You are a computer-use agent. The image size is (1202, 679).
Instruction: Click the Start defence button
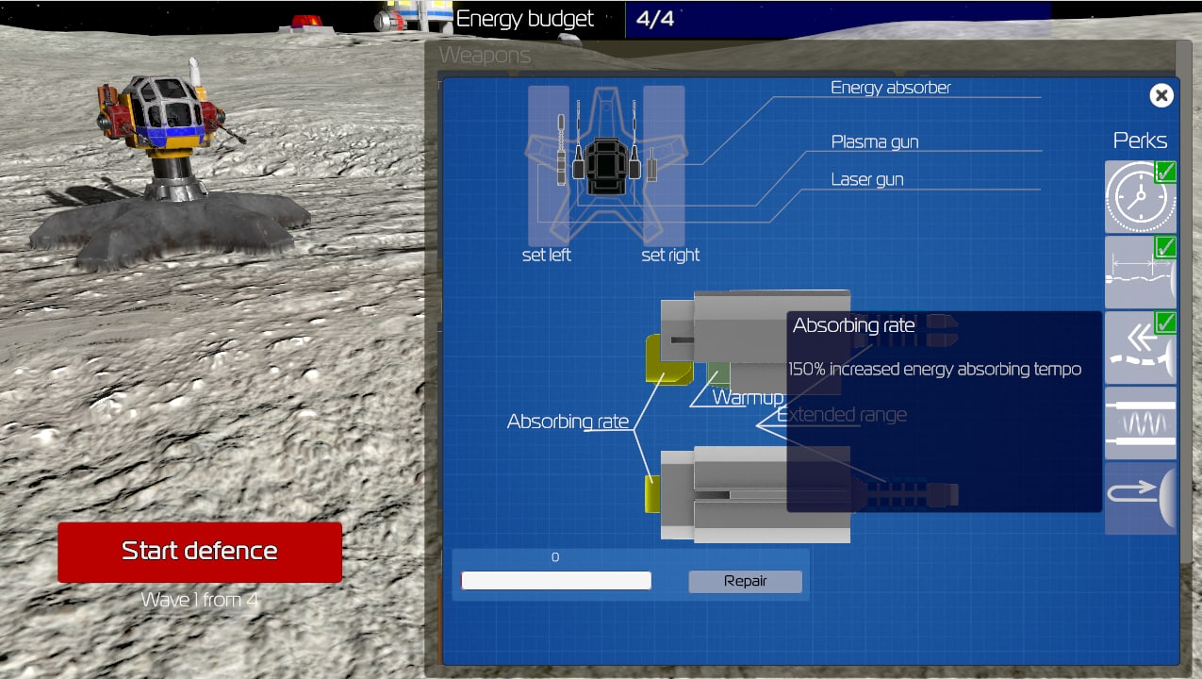tap(200, 552)
